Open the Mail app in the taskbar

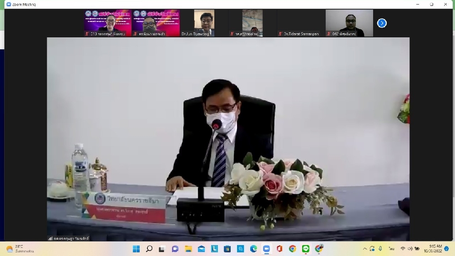pos(202,249)
